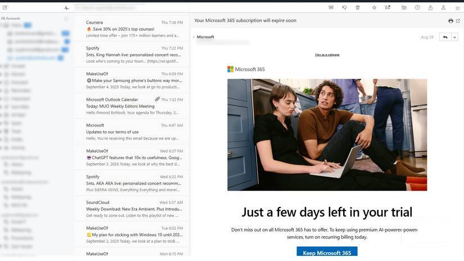The height and width of the screenshot is (261, 464).
Task: Delete the email with the trash icon
Action: (x=358, y=8)
